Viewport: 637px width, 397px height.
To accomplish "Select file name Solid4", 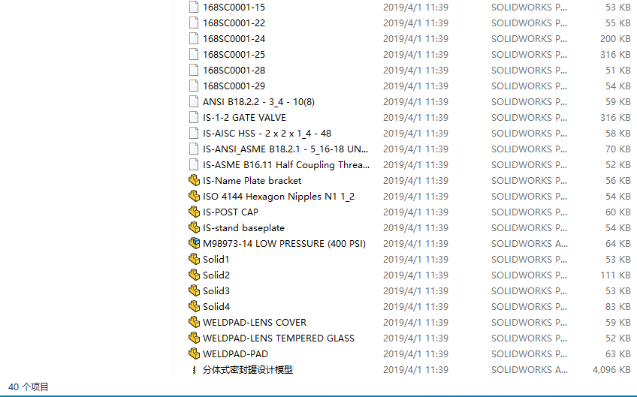I will (216, 306).
